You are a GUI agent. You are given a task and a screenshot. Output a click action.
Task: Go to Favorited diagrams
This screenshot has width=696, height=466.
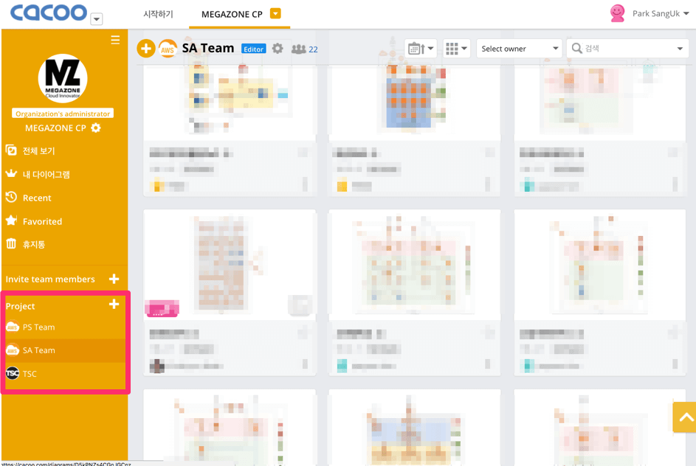click(x=42, y=221)
